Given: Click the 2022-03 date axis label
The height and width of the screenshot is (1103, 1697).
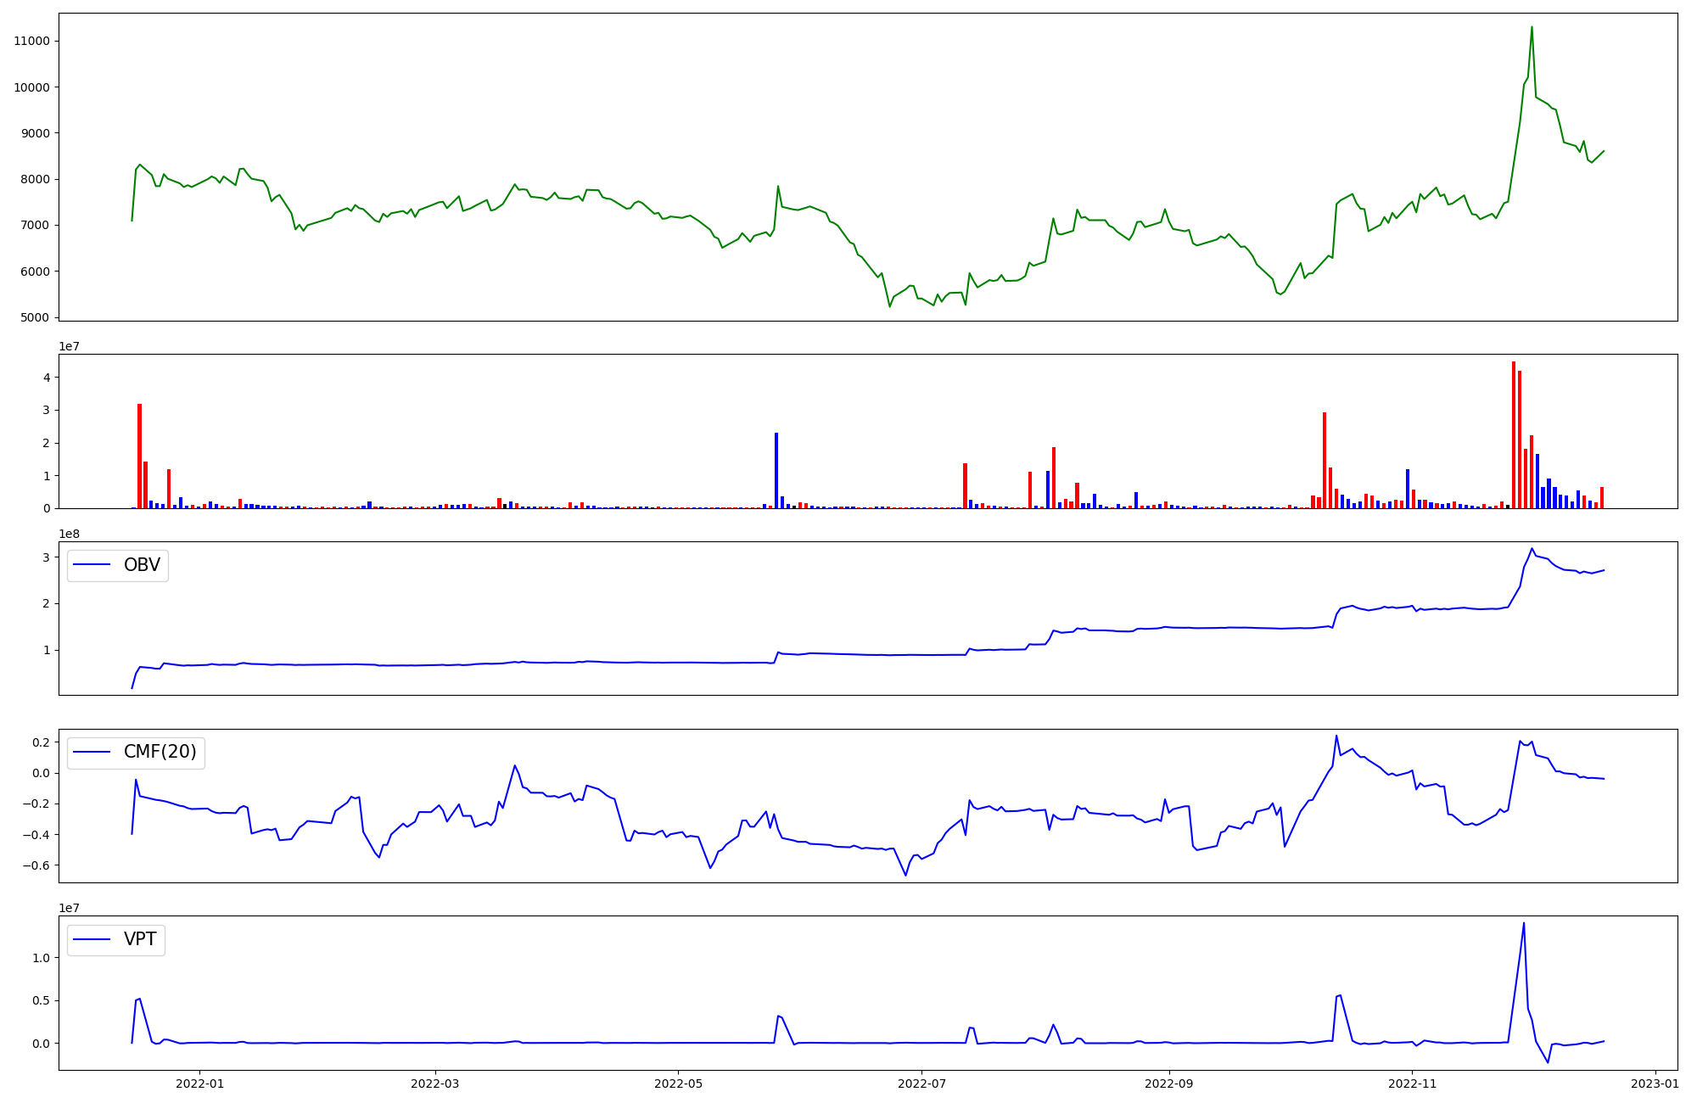Looking at the screenshot, I should point(435,1083).
